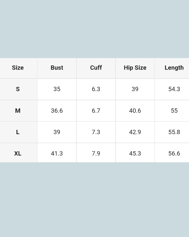Screen dimensions: 189x237
Task: Select the L size row label
Action: coord(18,132)
